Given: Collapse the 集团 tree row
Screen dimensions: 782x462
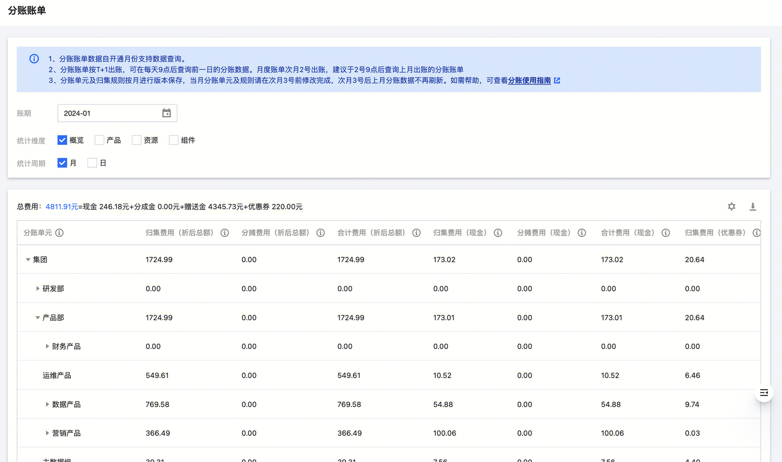Looking at the screenshot, I should pyautogui.click(x=28, y=259).
